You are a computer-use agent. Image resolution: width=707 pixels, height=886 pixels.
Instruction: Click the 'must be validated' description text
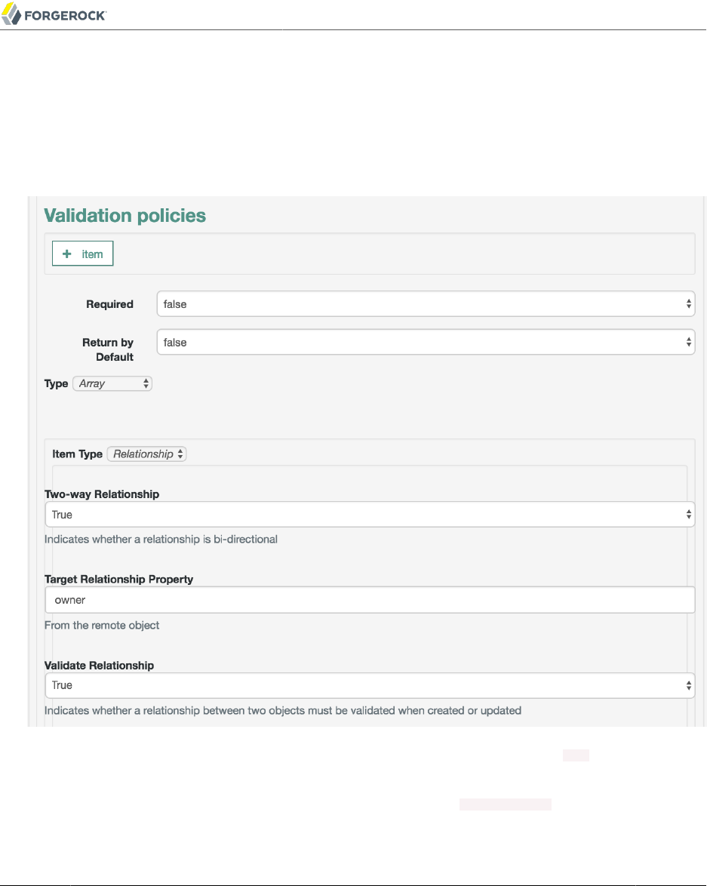click(282, 710)
